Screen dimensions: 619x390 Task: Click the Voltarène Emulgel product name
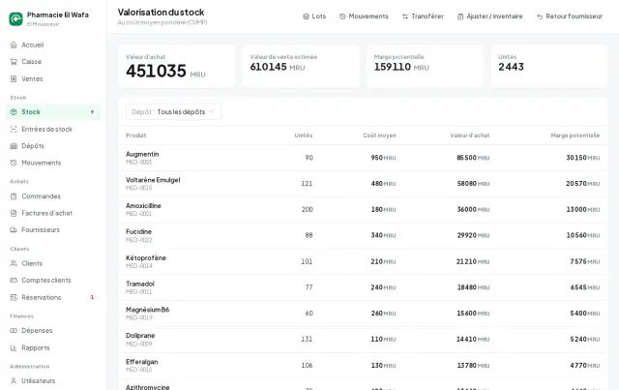point(153,180)
